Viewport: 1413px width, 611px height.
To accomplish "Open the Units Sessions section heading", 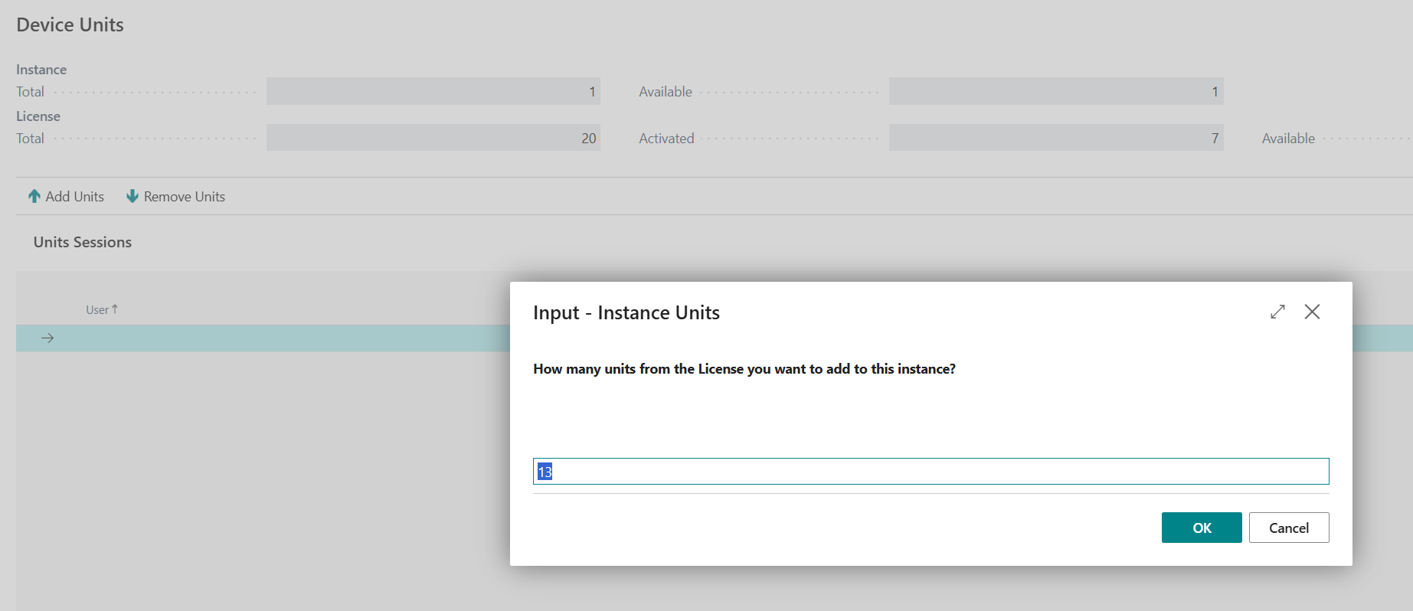I will pyautogui.click(x=83, y=242).
